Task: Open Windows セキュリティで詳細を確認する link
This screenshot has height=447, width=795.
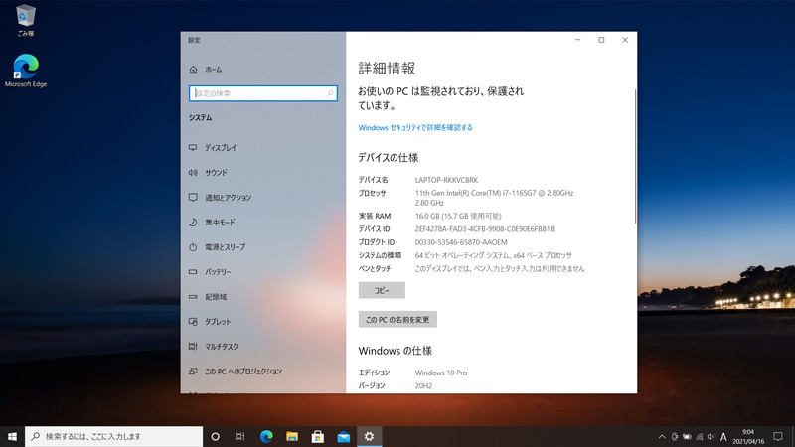Action: coord(415,128)
